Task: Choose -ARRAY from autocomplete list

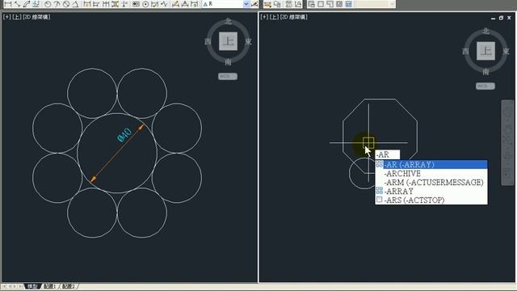Action: point(431,191)
